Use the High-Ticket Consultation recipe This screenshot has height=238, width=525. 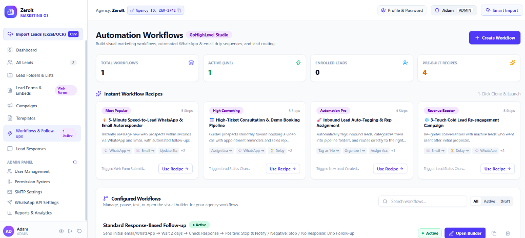coord(283,169)
